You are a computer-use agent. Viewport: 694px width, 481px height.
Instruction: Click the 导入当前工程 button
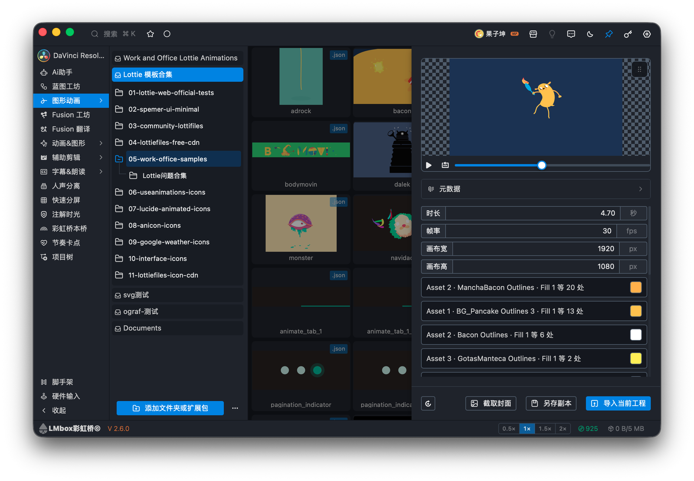pyautogui.click(x=618, y=403)
